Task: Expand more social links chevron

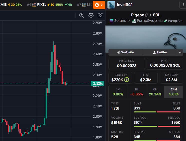Action: pos(180,52)
